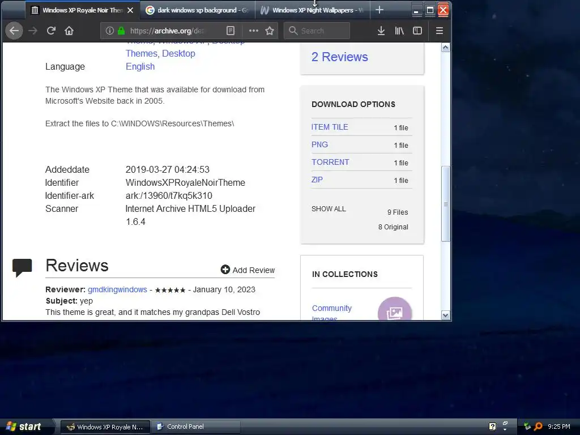Click the scrollbar down arrow
Screen dimensions: 580x435
[445, 315]
